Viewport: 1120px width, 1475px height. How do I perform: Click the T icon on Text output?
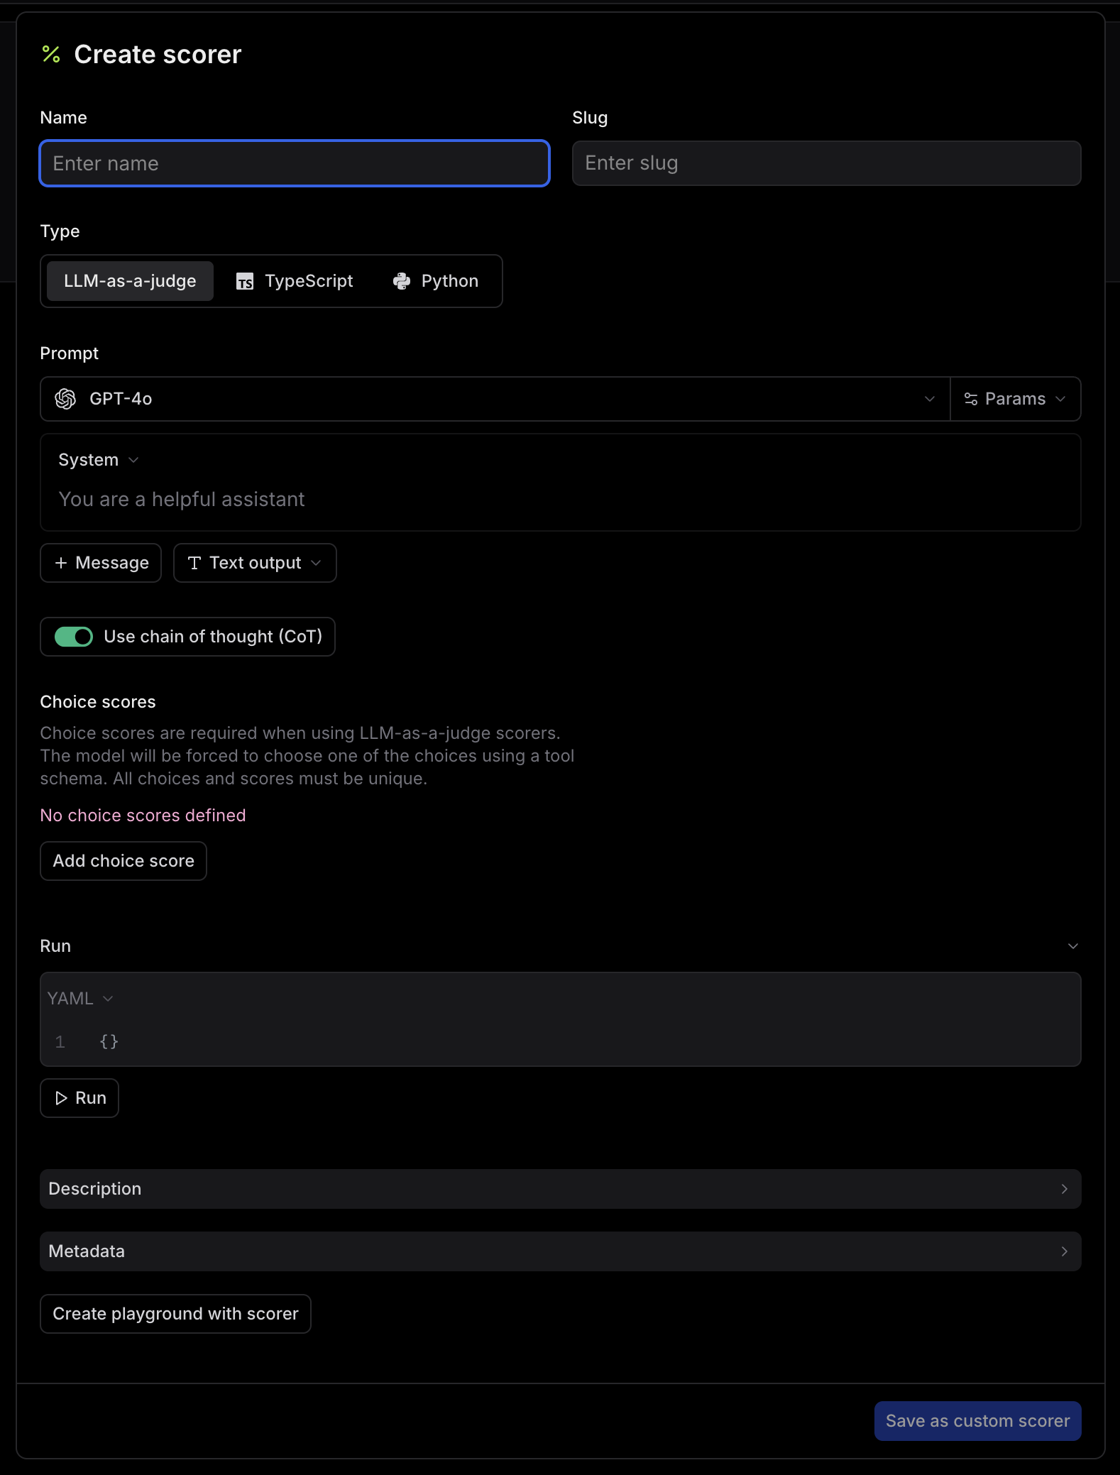(x=194, y=563)
